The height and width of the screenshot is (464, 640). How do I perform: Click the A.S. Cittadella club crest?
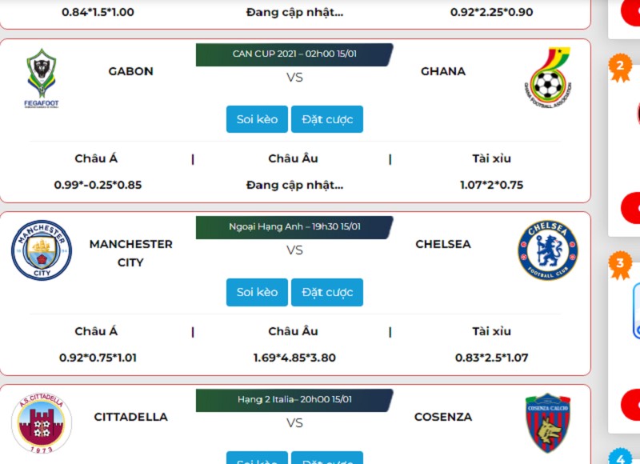(42, 423)
